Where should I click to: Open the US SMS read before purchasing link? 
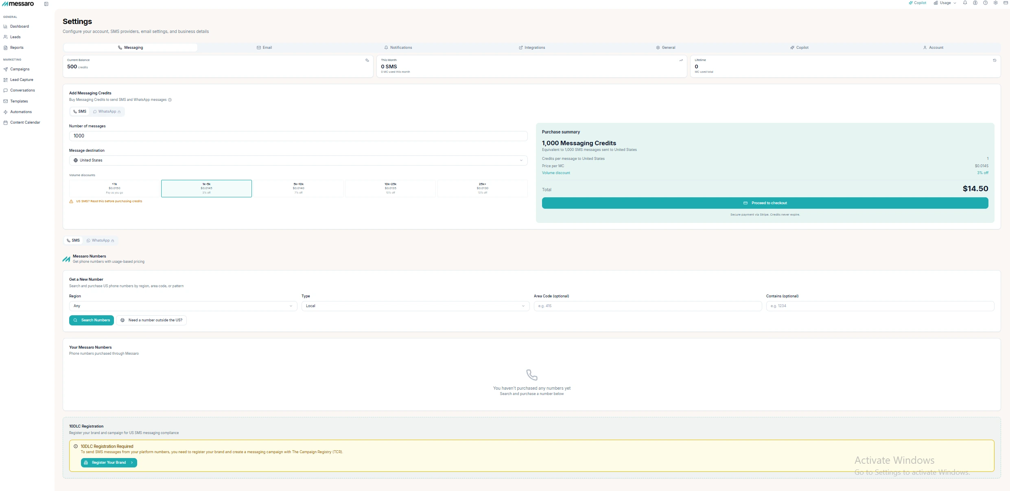[x=109, y=201]
